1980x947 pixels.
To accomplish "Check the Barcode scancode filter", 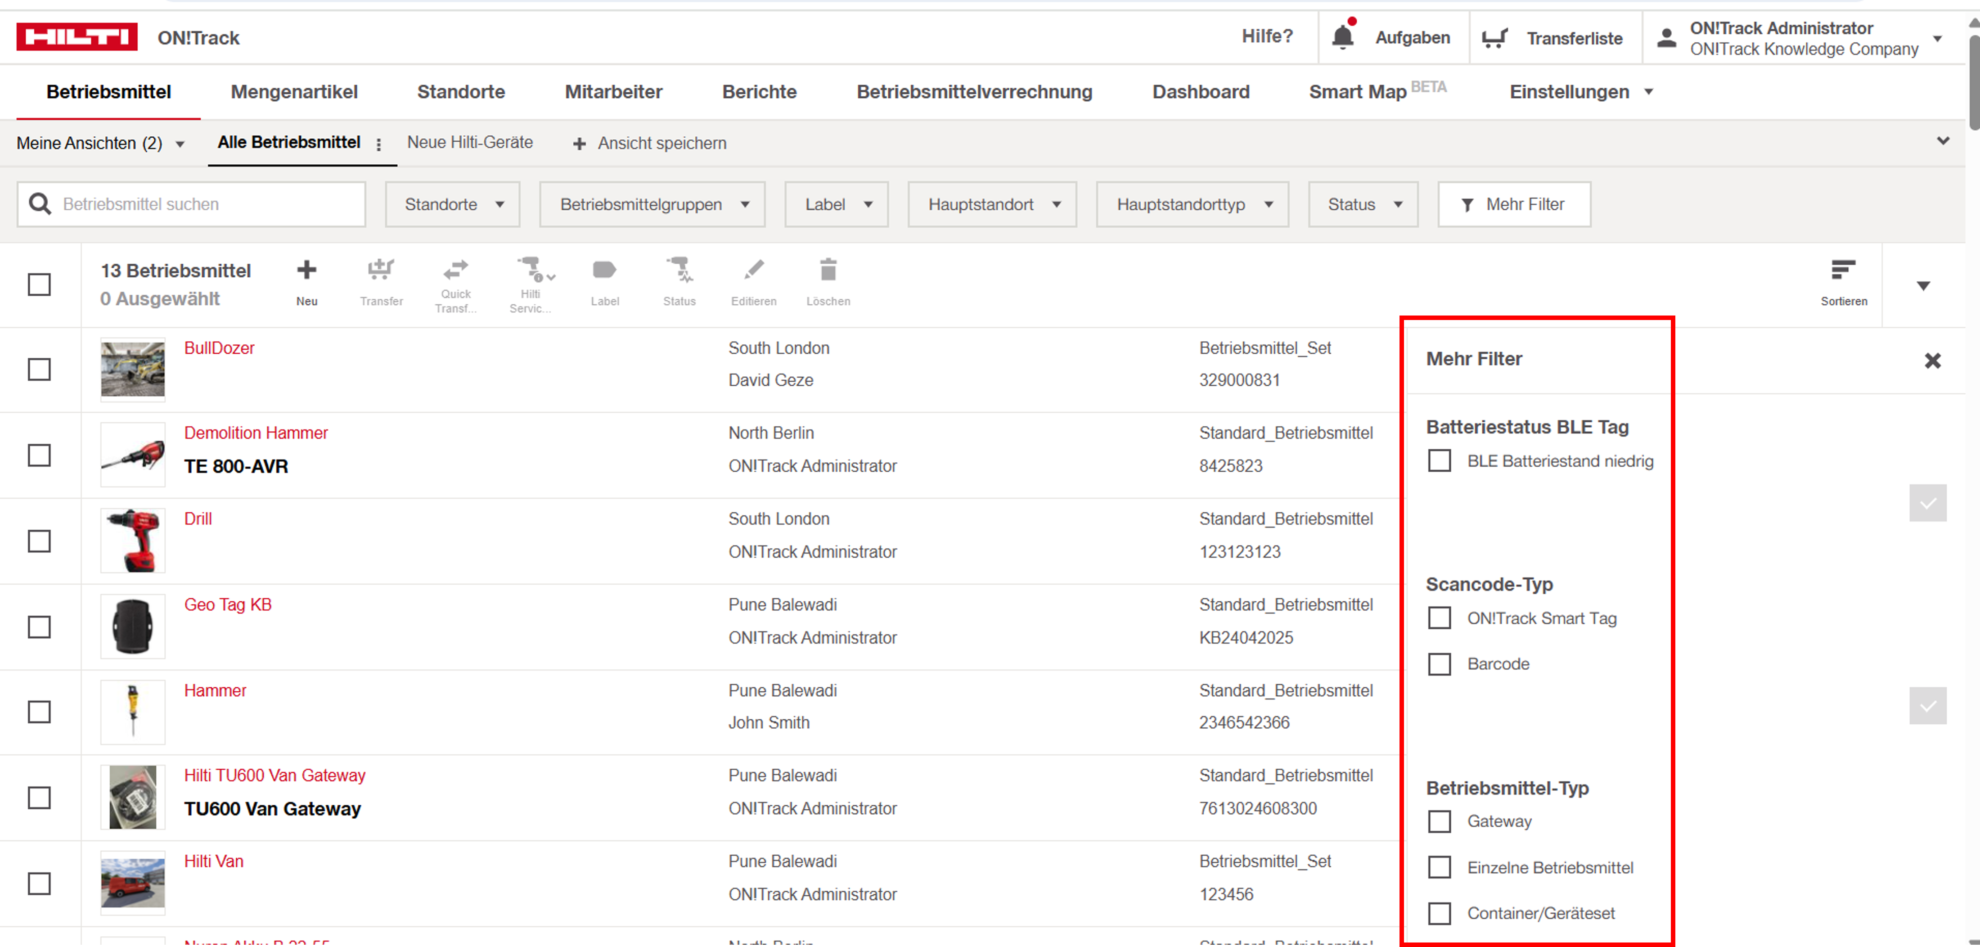I will 1439,663.
